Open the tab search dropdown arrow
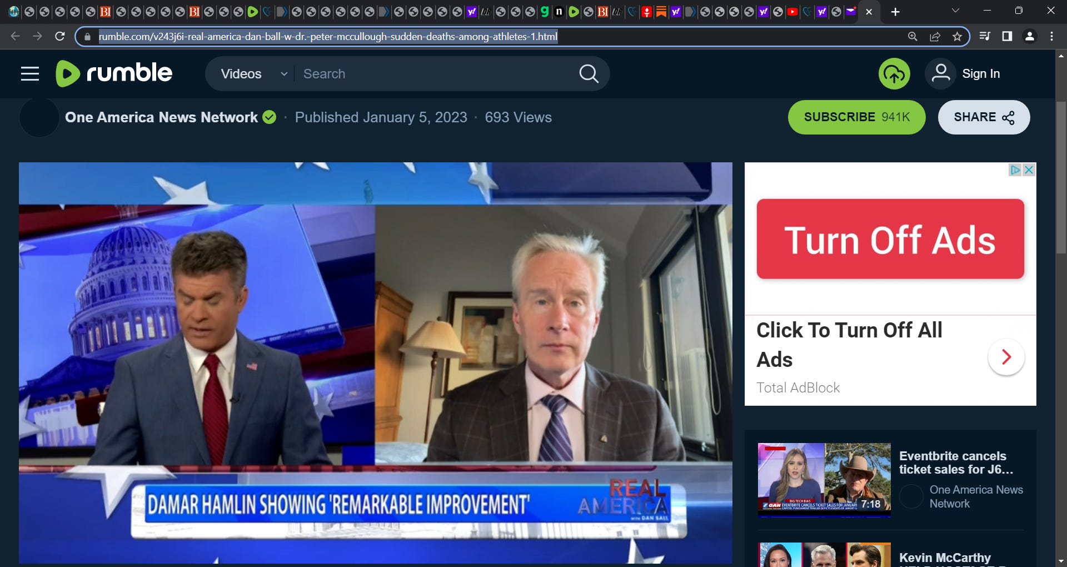The height and width of the screenshot is (567, 1067). (955, 11)
